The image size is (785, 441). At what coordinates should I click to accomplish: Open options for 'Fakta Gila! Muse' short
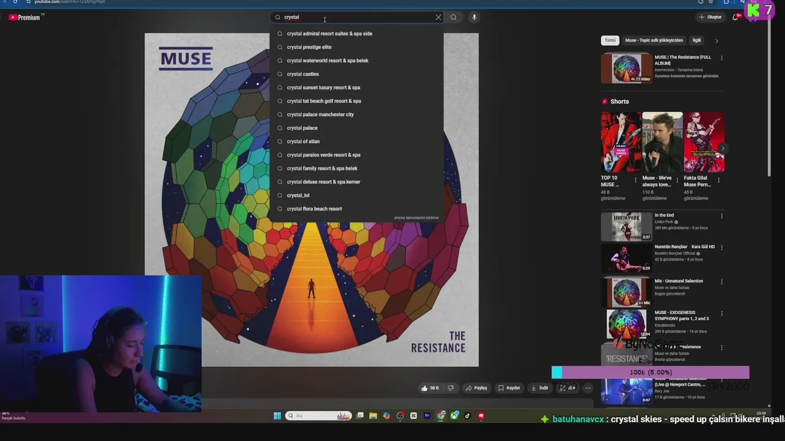[x=719, y=181]
